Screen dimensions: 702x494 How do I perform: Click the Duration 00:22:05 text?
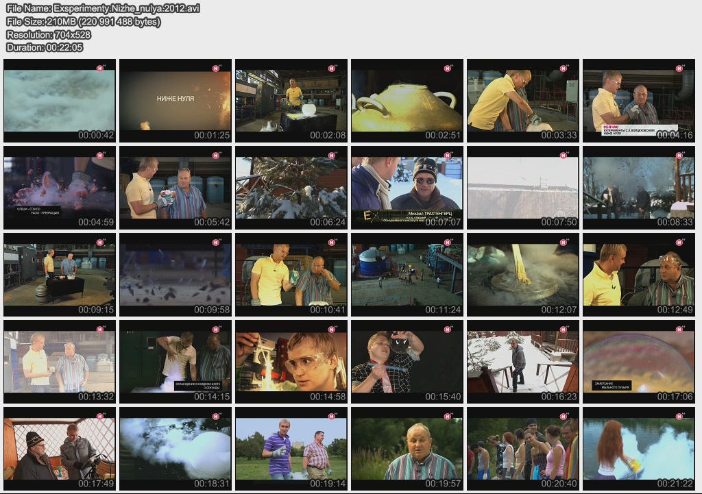click(45, 47)
